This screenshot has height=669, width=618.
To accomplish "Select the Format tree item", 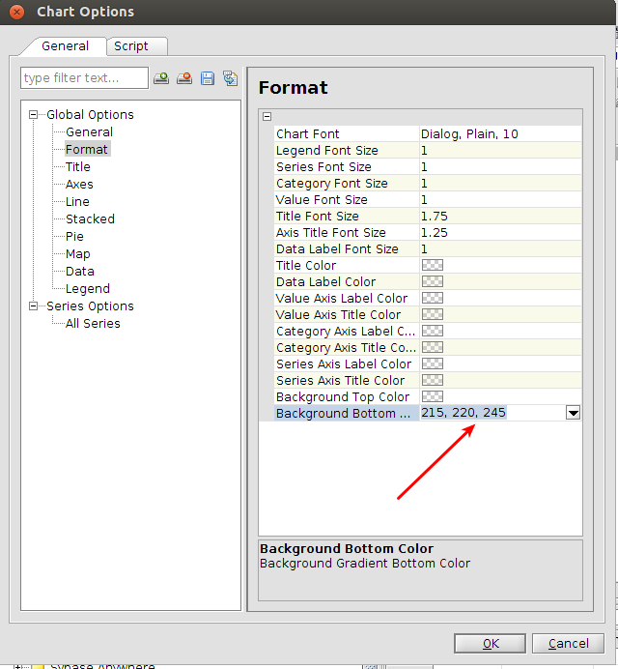I will 87,149.
